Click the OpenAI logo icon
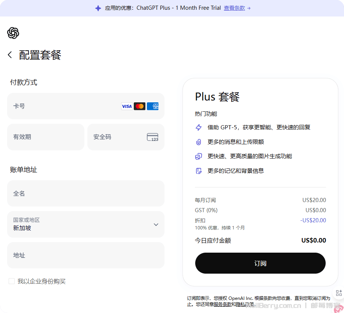344x313 pixels. 13,33
